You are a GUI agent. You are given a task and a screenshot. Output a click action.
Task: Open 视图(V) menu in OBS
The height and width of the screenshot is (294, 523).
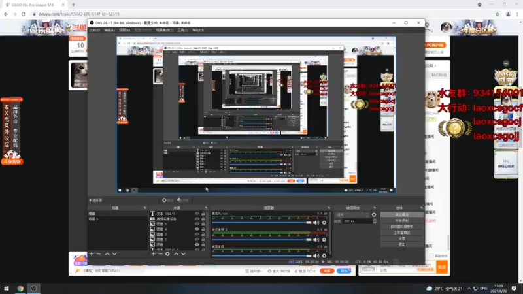pyautogui.click(x=124, y=30)
